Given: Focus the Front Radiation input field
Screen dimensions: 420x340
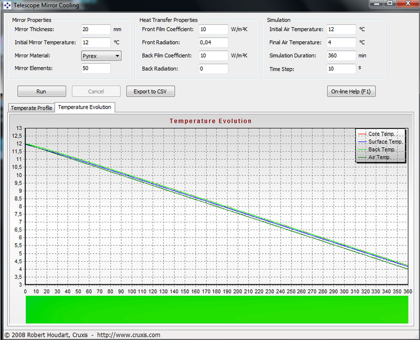Looking at the screenshot, I should 213,43.
